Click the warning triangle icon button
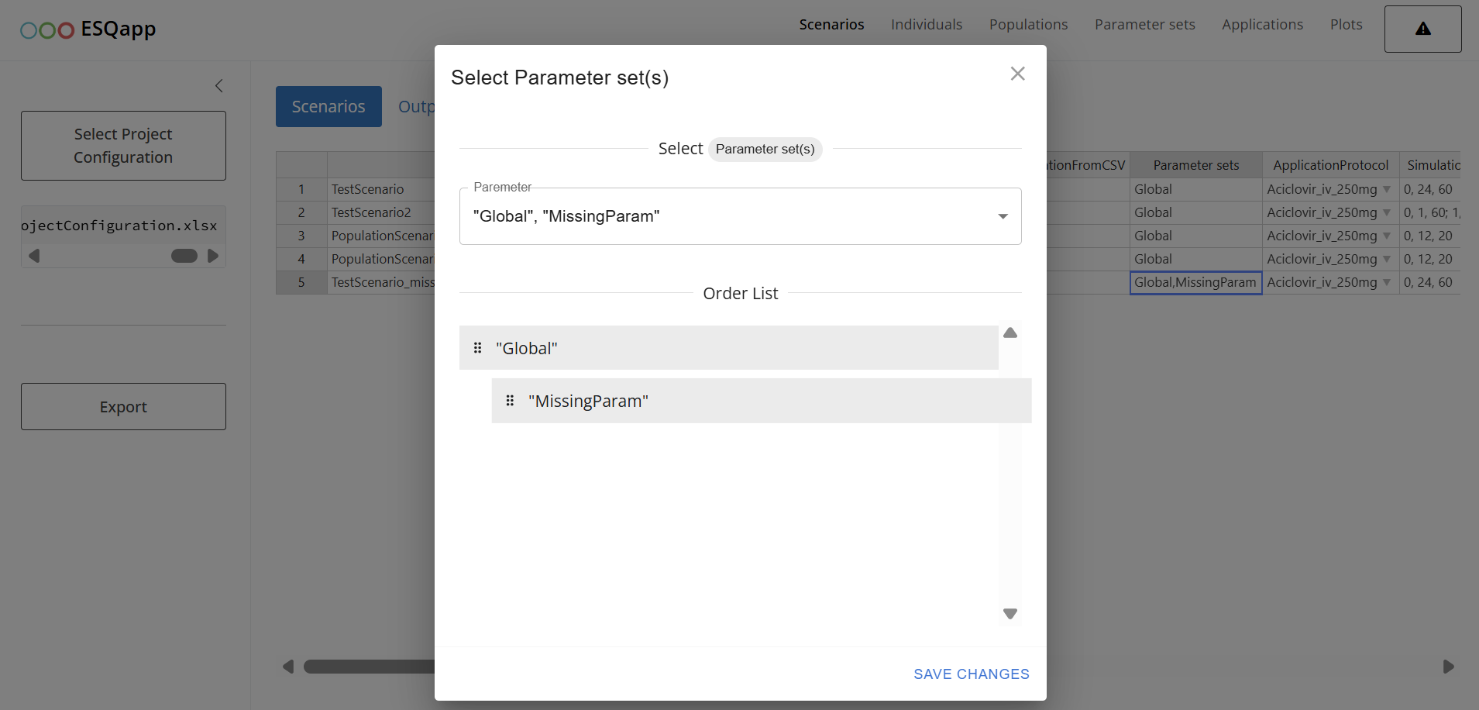Screen dimensions: 1479x710 (x=1422, y=29)
